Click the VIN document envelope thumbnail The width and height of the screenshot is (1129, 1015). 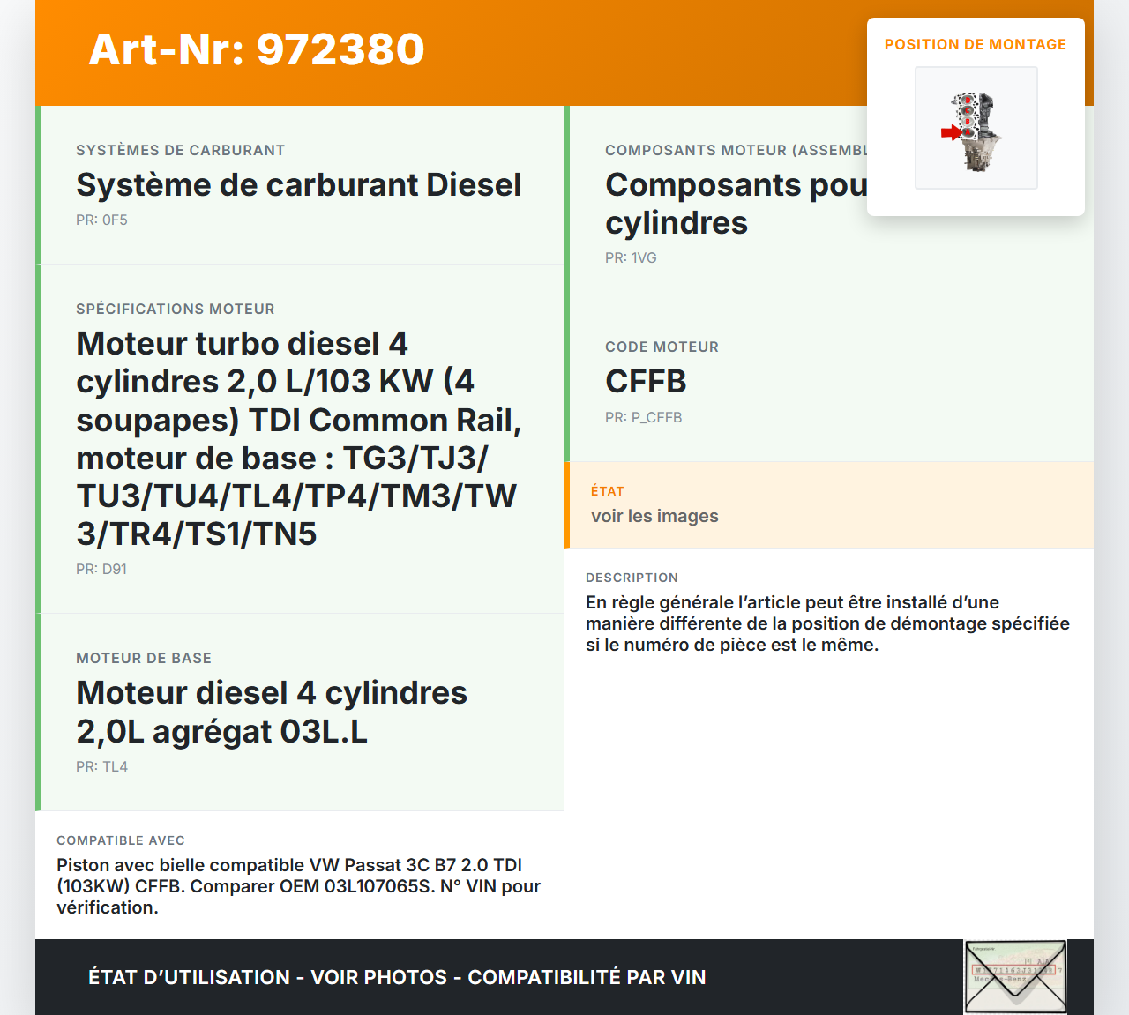coord(1015,976)
